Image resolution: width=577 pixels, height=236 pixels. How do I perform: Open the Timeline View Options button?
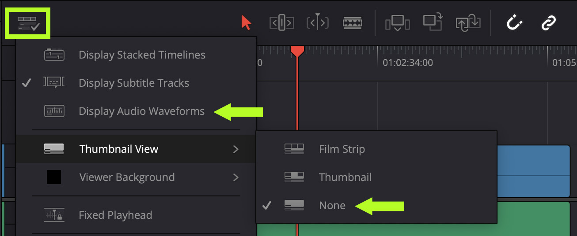28,23
